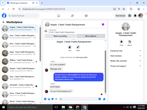Open the Friends icon in top navigation

coord(72,16)
